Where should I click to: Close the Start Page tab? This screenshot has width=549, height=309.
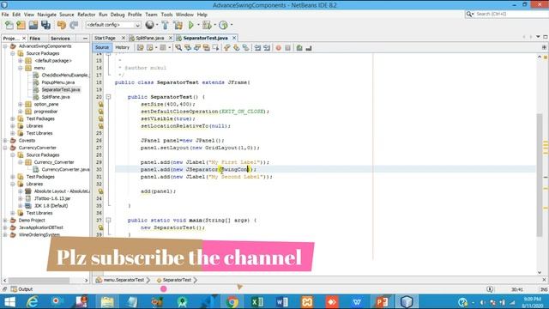(124, 38)
